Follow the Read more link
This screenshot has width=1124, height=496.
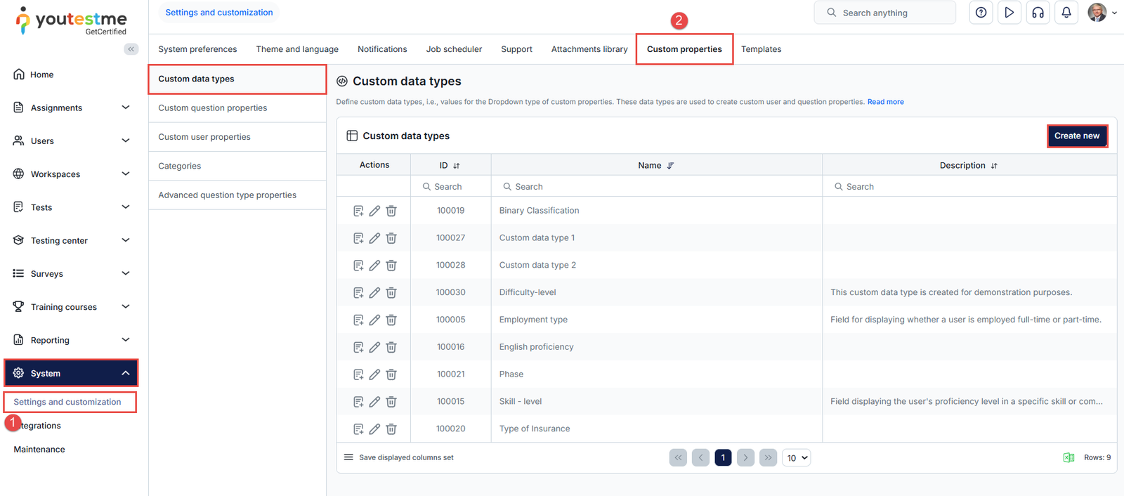[885, 102]
